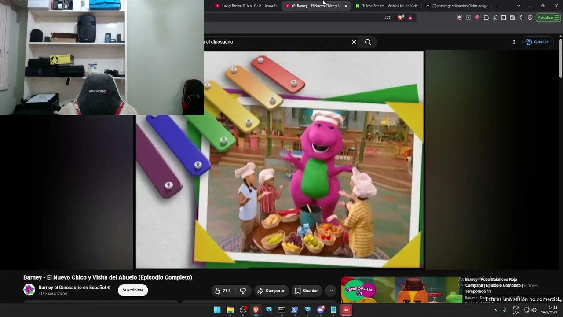Mute audio on the Barney tab
Viewport: 563px width, 317px height.
click(293, 6)
